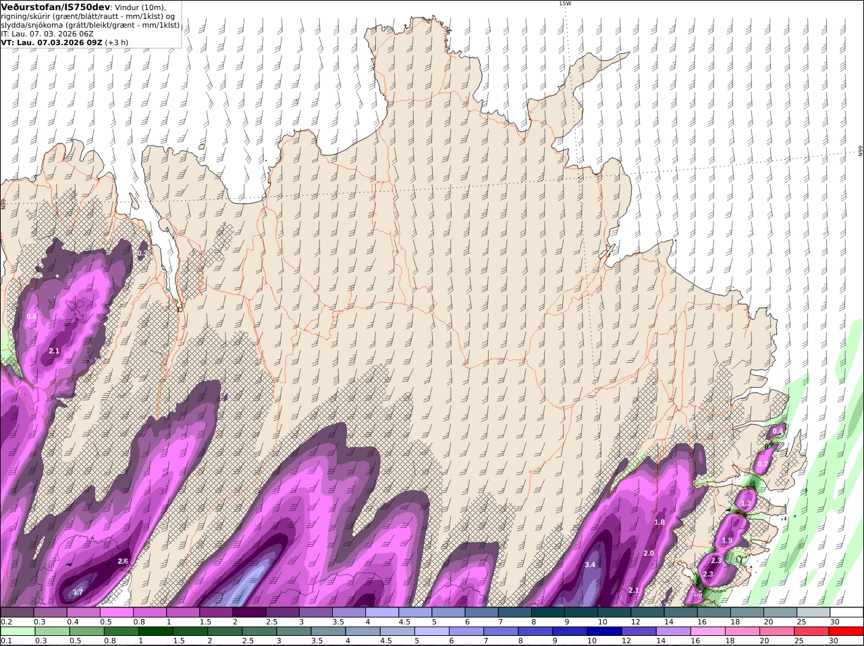Pick the red swatch between 25 and 30
This screenshot has height=646, width=864.
(x=813, y=632)
